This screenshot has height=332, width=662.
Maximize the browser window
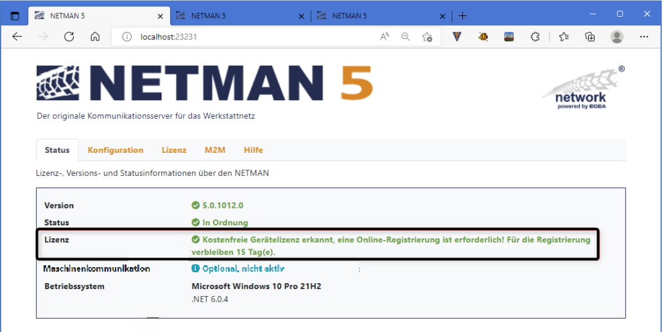[620, 14]
